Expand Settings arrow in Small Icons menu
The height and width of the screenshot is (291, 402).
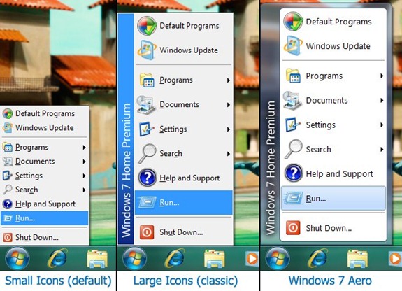(x=84, y=176)
